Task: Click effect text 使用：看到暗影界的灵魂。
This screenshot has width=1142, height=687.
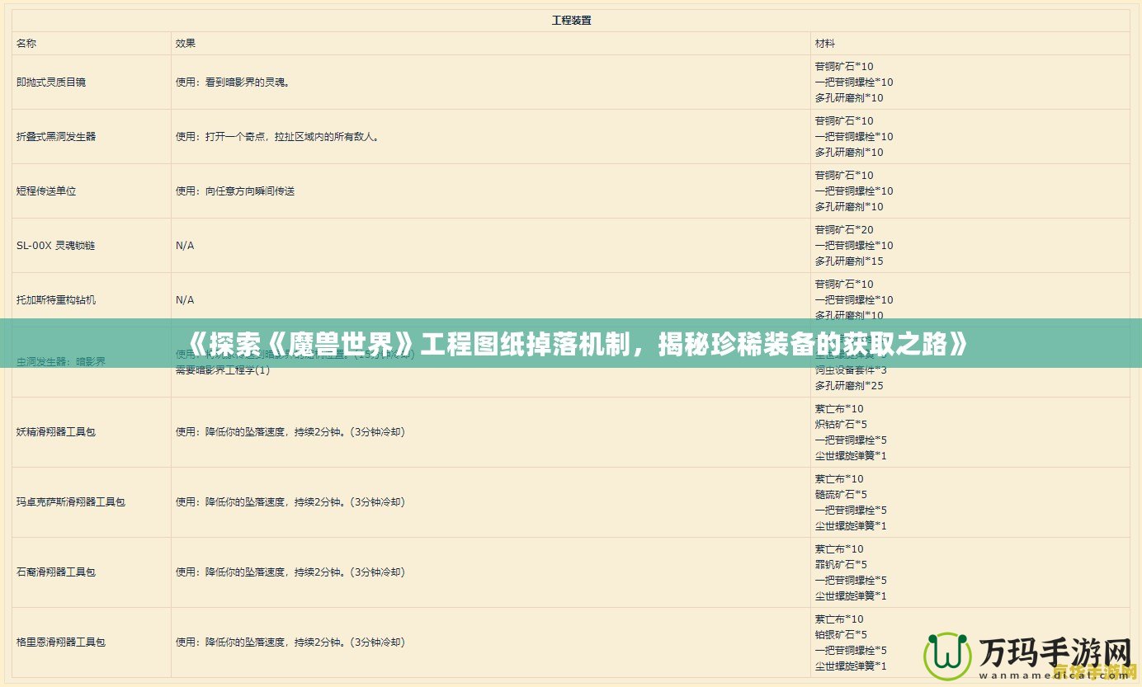Action: pyautogui.click(x=233, y=82)
